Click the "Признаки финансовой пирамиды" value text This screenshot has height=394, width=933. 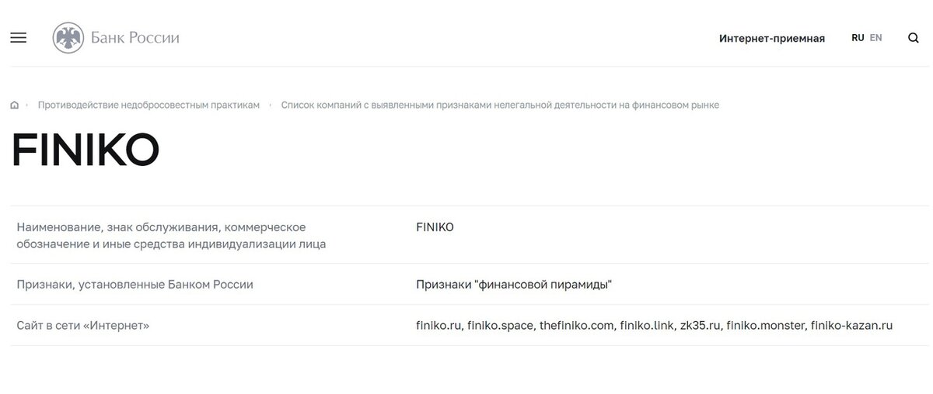tap(514, 285)
